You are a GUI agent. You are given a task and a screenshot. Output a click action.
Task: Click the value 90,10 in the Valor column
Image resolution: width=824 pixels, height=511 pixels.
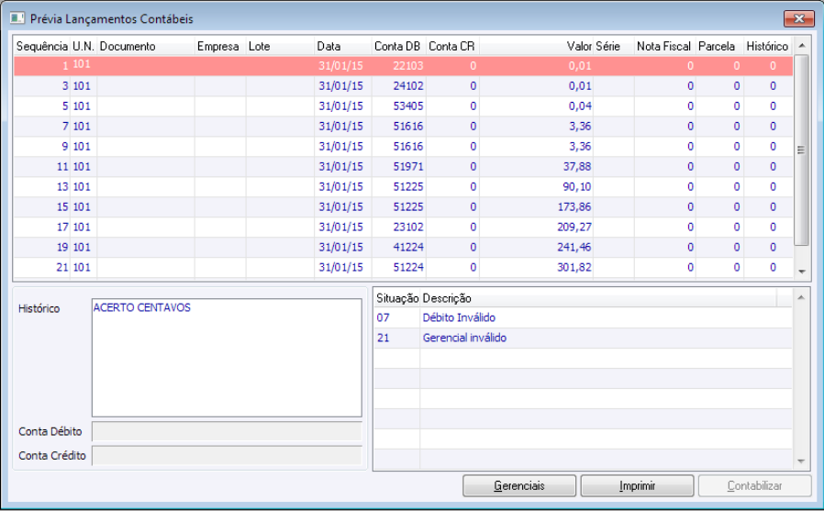[576, 187]
